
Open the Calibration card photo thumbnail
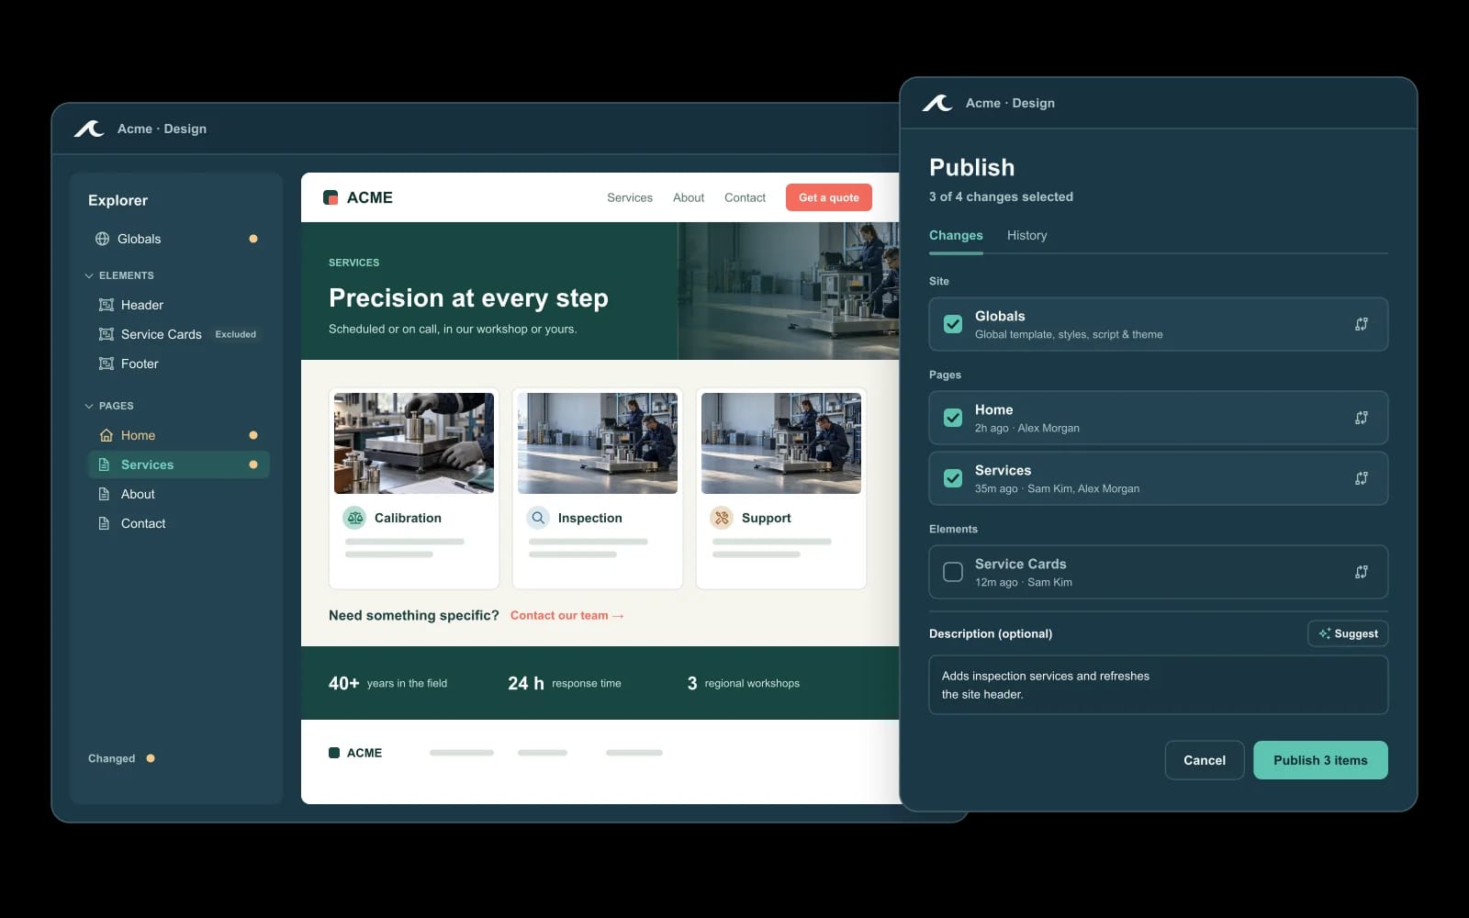[x=414, y=443]
